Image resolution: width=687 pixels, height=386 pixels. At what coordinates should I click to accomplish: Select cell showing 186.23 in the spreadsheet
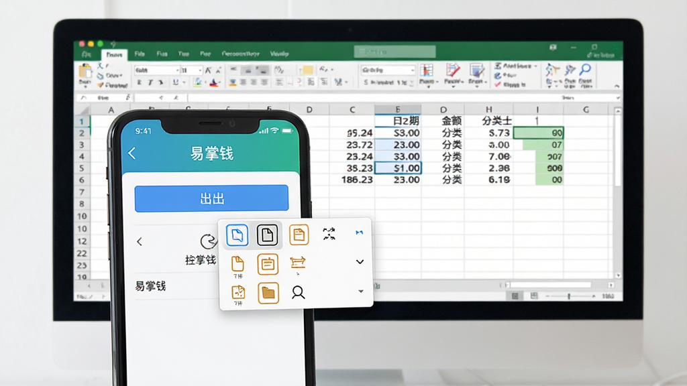(x=352, y=180)
